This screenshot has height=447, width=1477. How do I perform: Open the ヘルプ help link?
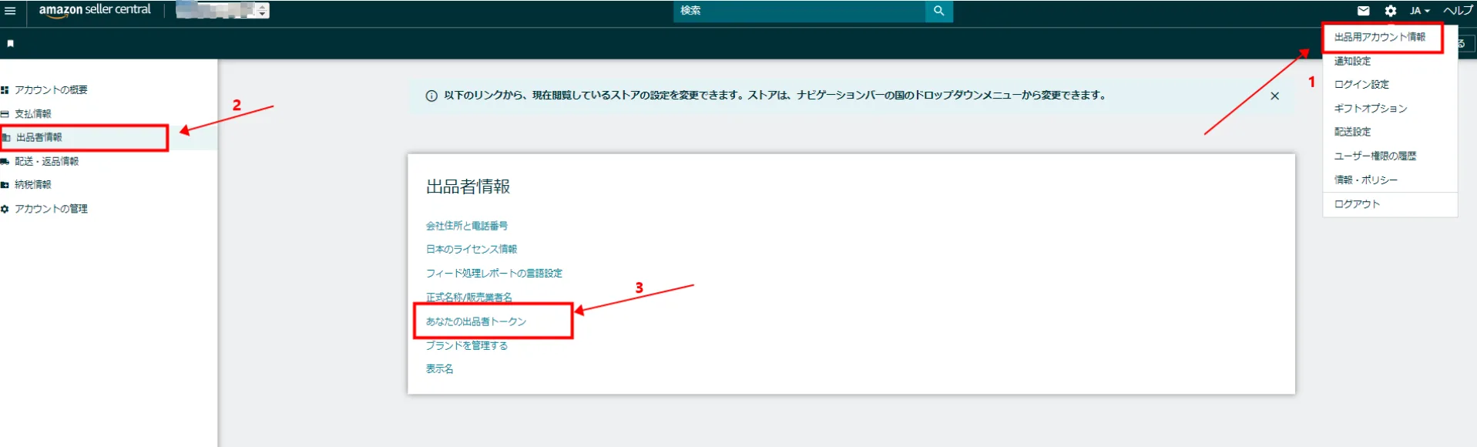point(1458,11)
